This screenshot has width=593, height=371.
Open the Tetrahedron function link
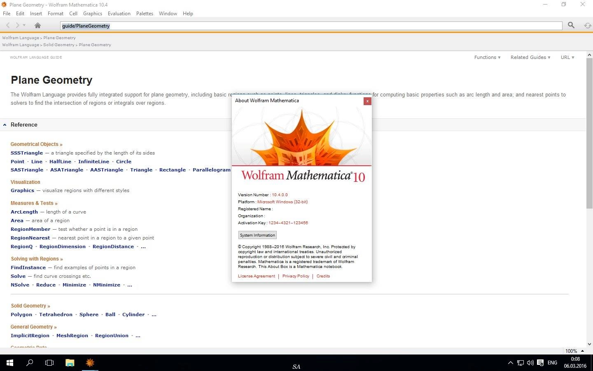[56, 315]
